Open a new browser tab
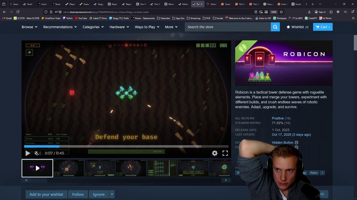357x200 pixels. click(313, 4)
